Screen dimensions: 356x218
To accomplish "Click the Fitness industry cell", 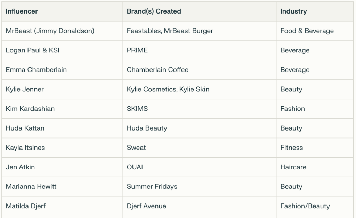I will tap(291, 148).
